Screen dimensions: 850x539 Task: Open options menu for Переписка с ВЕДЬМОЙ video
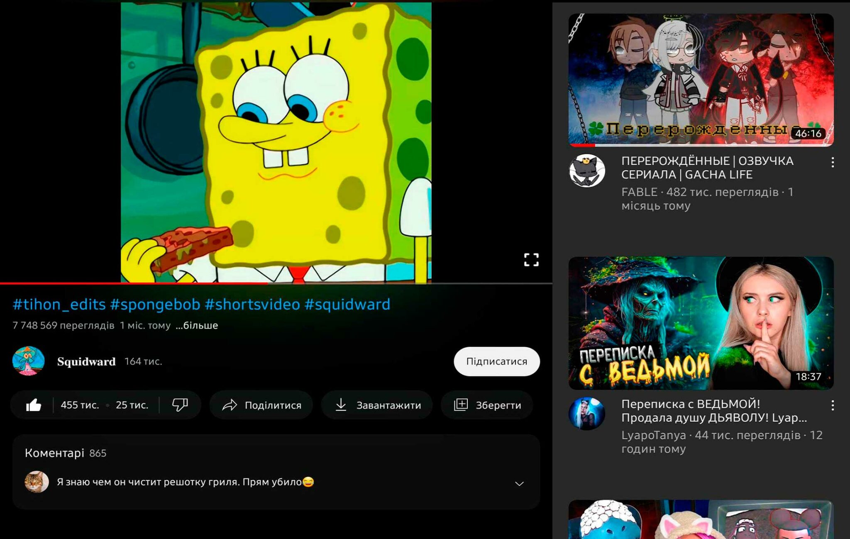[833, 405]
